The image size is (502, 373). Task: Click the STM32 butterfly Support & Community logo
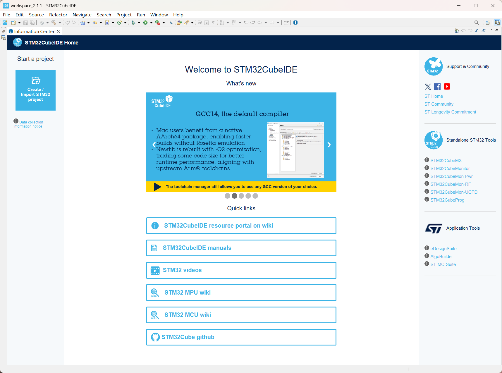[x=434, y=66]
